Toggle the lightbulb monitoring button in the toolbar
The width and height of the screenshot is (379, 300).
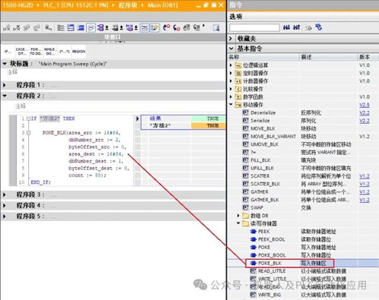[x=155, y=27]
